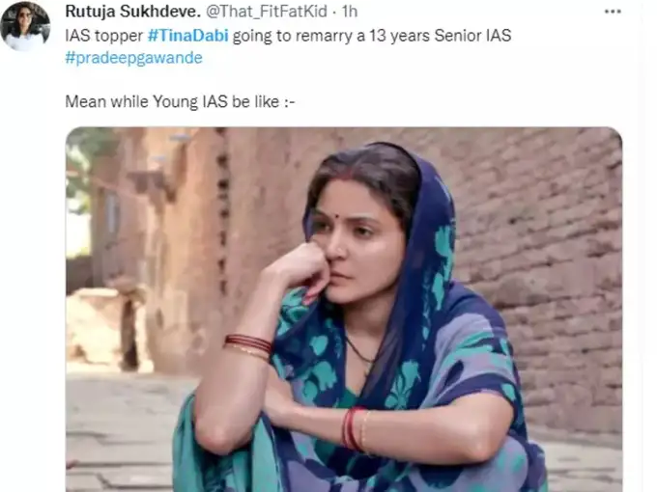Viewport: 657px width, 492px height.
Task: Click the 1h tweet timestamp
Action: click(x=350, y=12)
